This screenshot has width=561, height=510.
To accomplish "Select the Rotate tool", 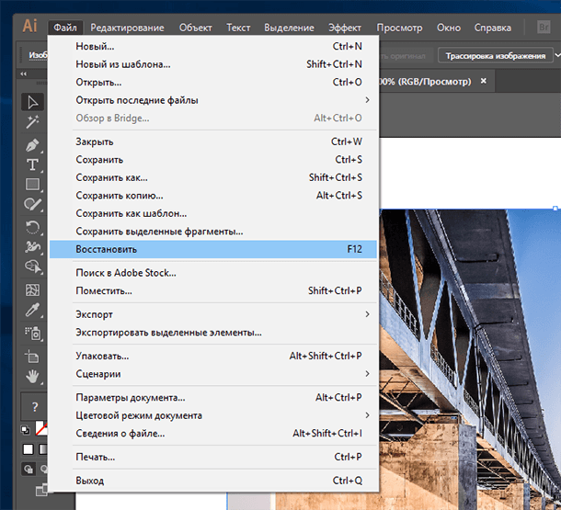I will [32, 227].
